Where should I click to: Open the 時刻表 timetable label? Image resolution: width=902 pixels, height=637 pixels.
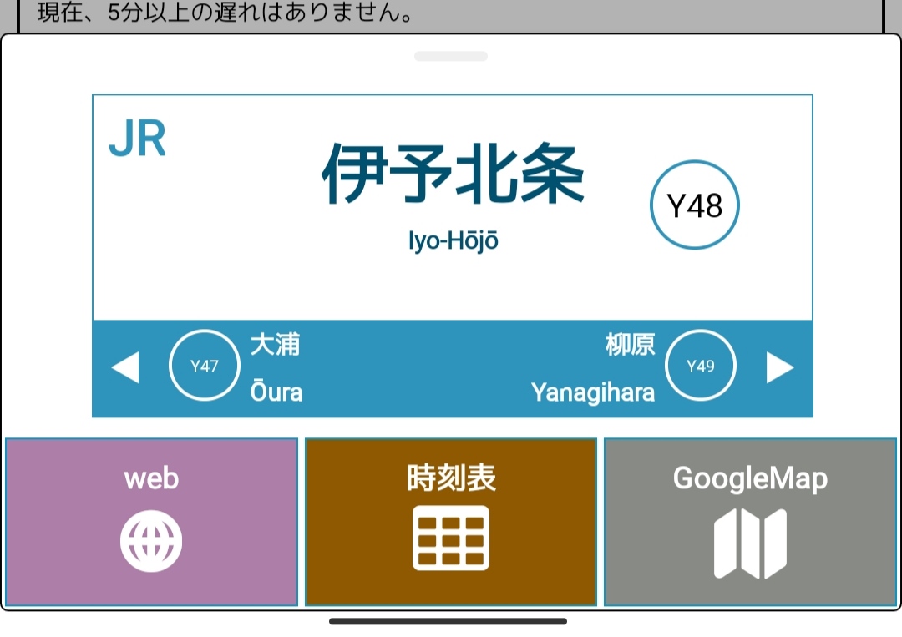click(451, 478)
